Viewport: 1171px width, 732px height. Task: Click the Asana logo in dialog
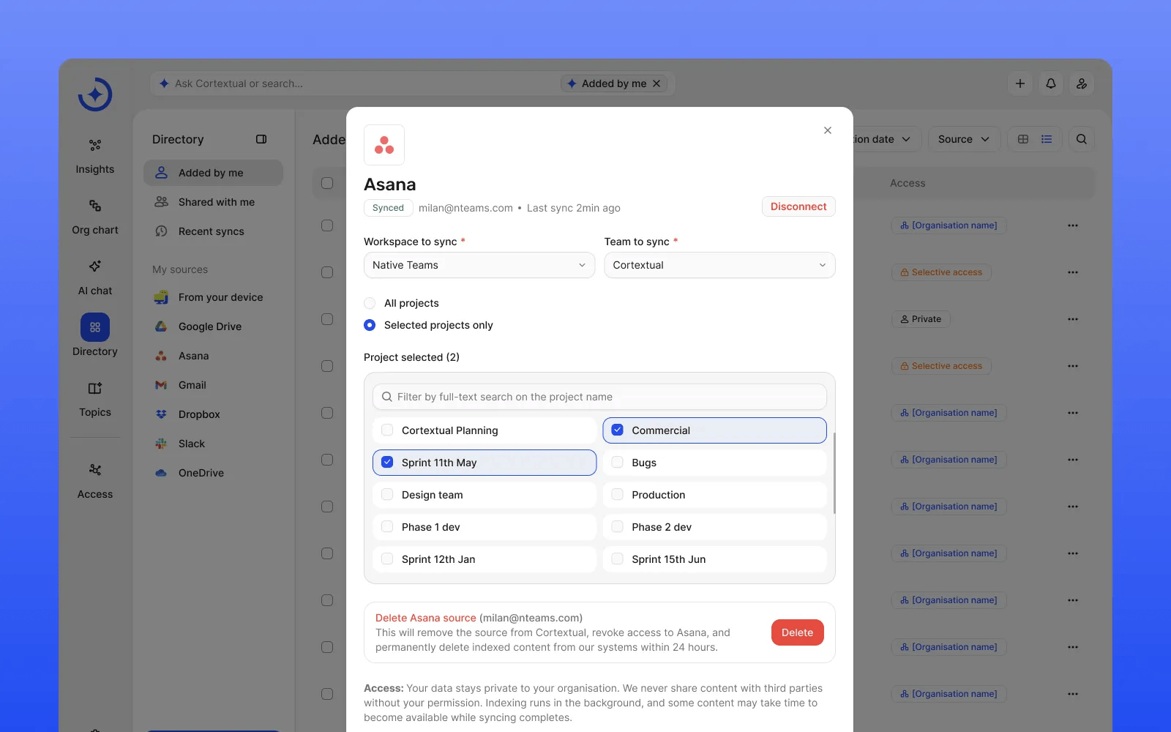point(384,145)
